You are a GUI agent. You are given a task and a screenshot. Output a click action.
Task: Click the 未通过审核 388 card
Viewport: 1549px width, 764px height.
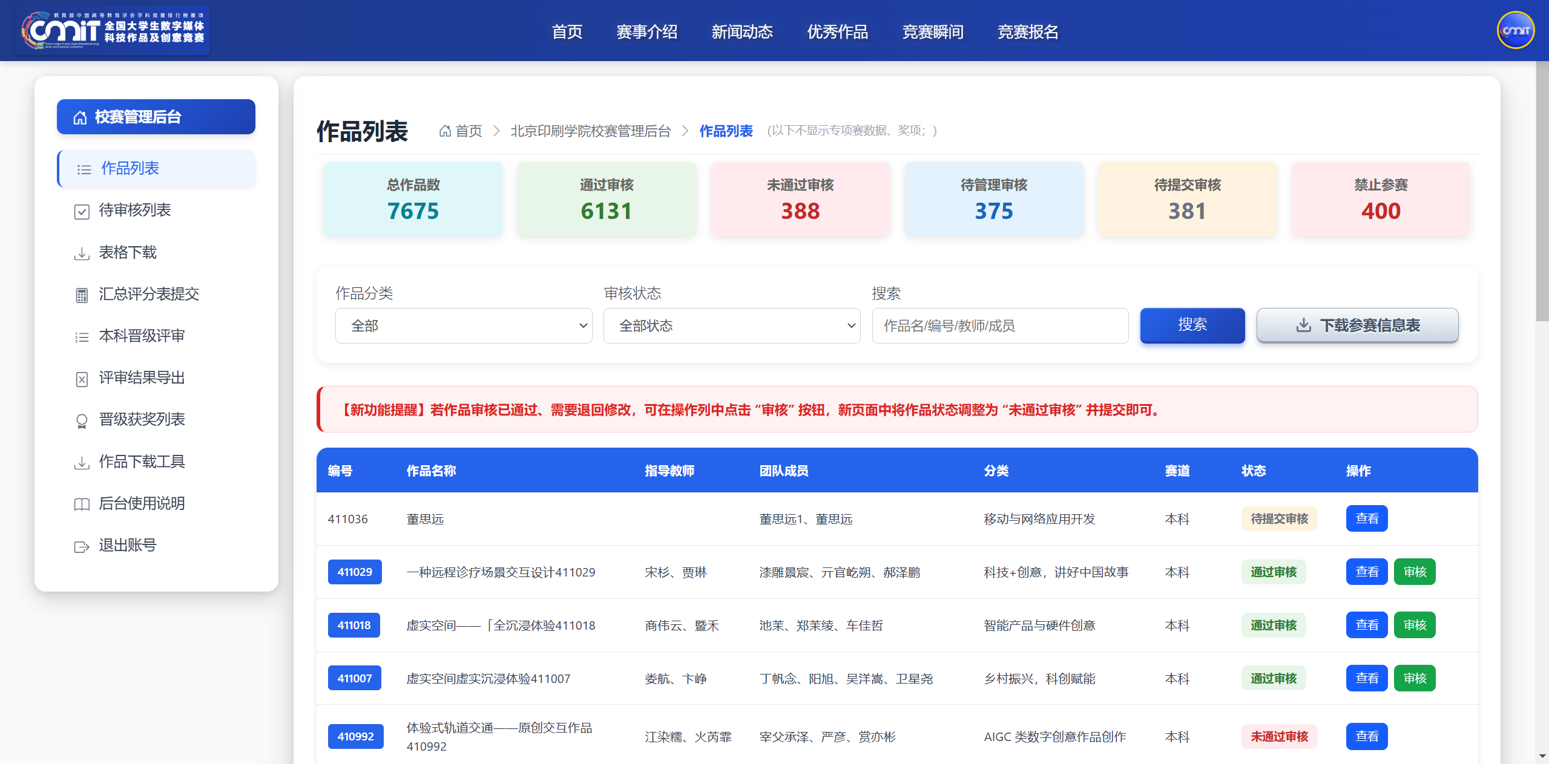tap(800, 200)
